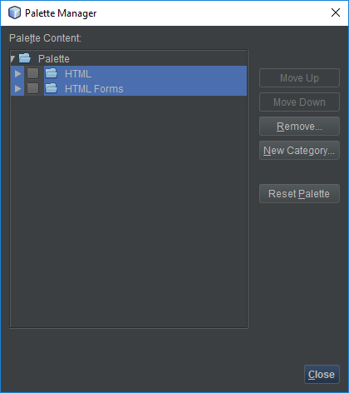Image resolution: width=349 pixels, height=393 pixels.
Task: Select the HTML tree item label
Action: point(78,74)
